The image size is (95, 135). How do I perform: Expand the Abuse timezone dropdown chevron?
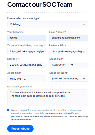(84, 79)
